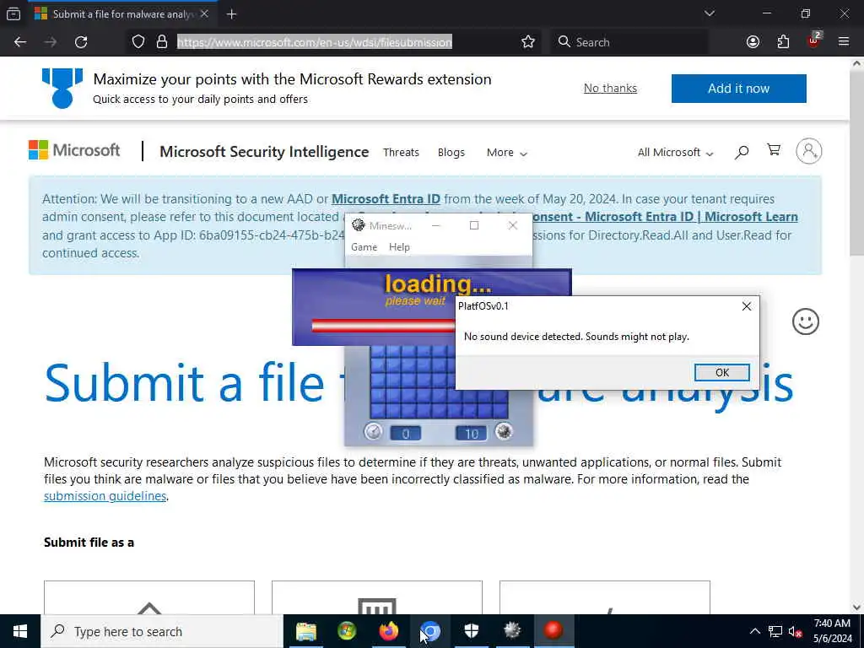
Task: Click the red loading progress bar
Action: click(384, 326)
